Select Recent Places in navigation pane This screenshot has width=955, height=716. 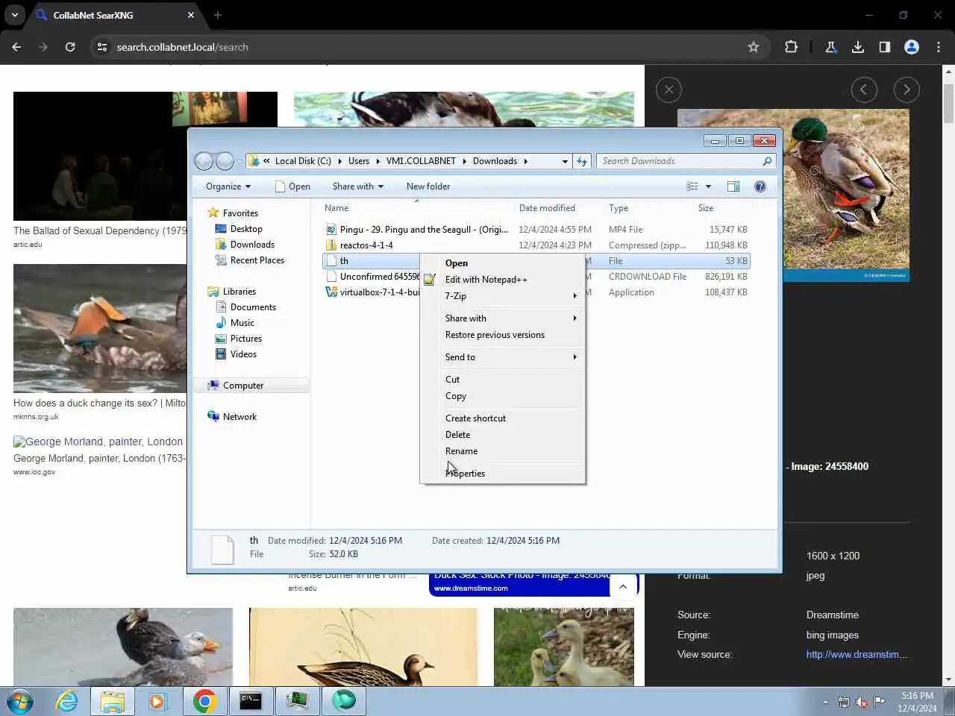click(257, 260)
